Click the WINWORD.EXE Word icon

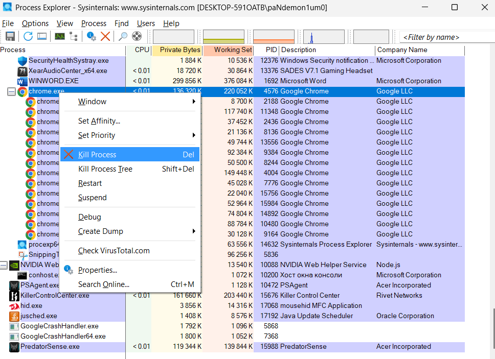pyautogui.click(x=22, y=81)
